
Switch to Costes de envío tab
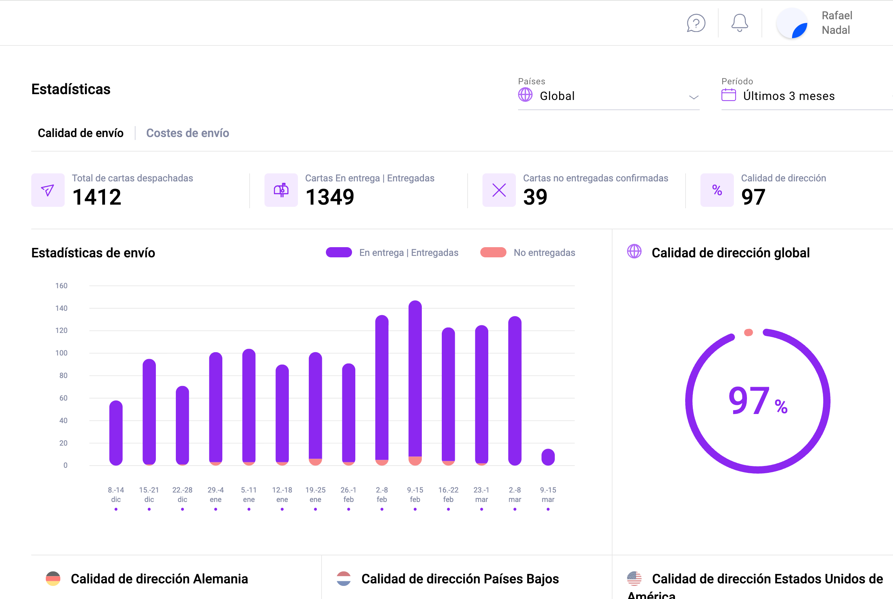(187, 133)
